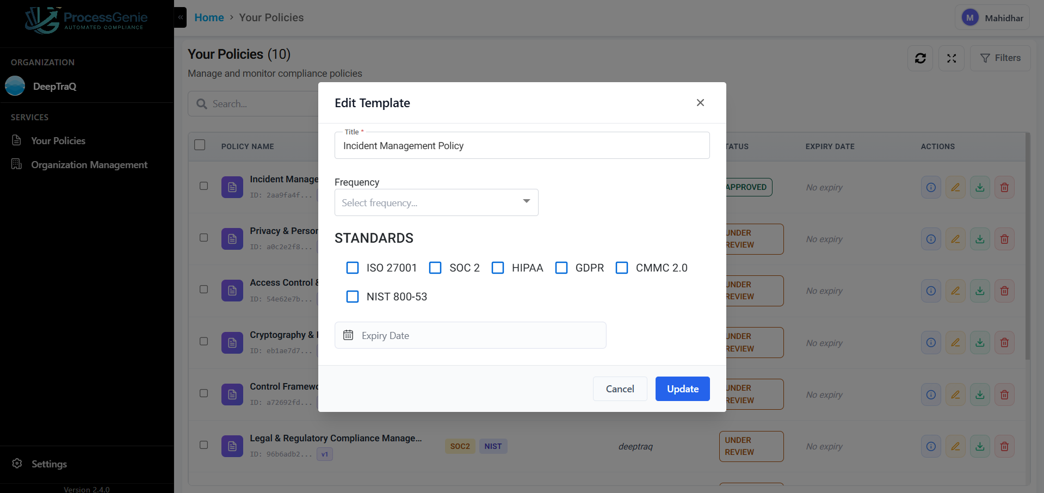
Task: Select the Control Framework policy row checkbox
Action: pyautogui.click(x=204, y=393)
